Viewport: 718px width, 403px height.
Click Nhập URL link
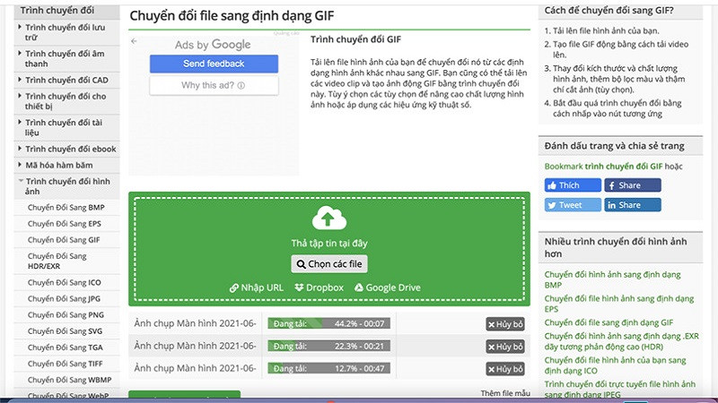[257, 287]
